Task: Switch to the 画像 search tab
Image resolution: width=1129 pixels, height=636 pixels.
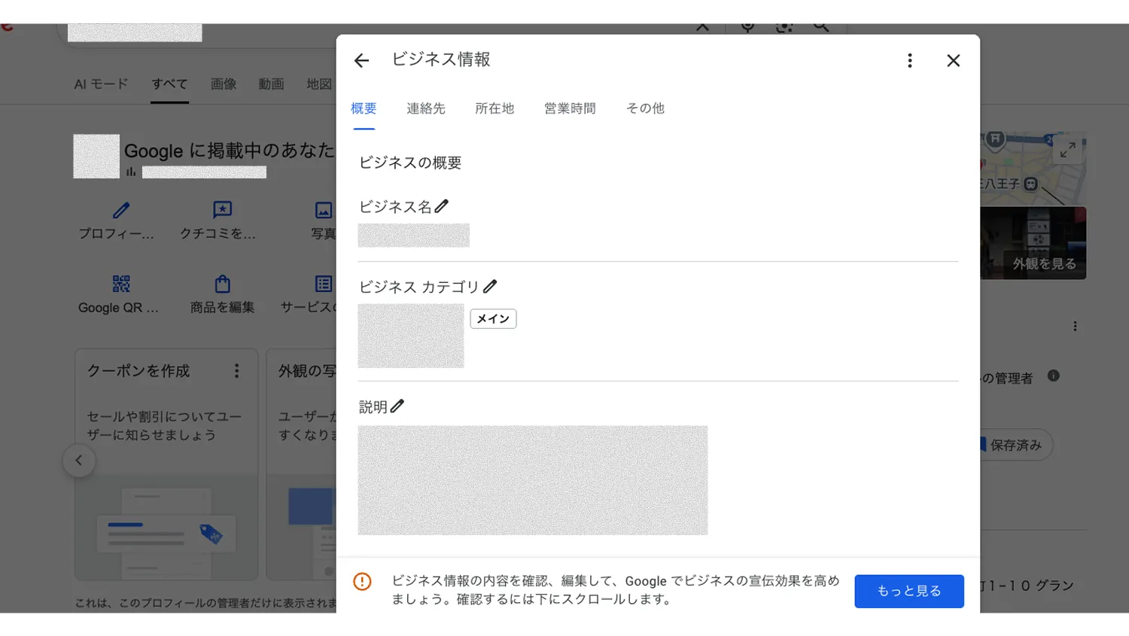Action: tap(224, 84)
